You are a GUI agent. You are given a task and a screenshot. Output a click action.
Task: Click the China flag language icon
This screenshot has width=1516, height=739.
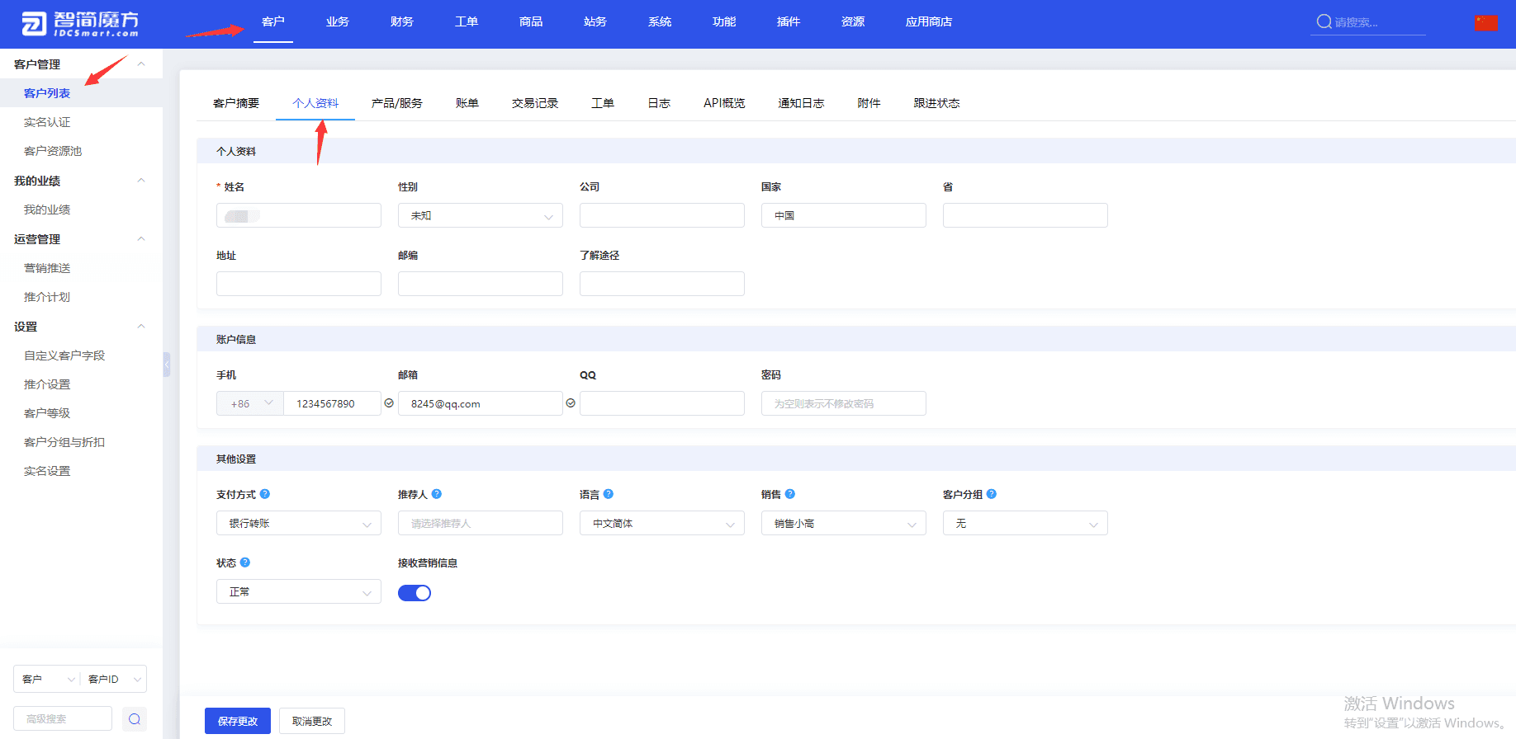1485,23
